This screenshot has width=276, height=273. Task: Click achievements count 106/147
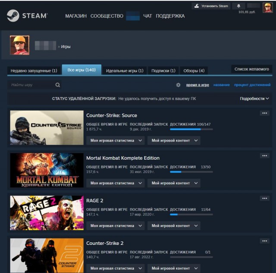(x=204, y=124)
